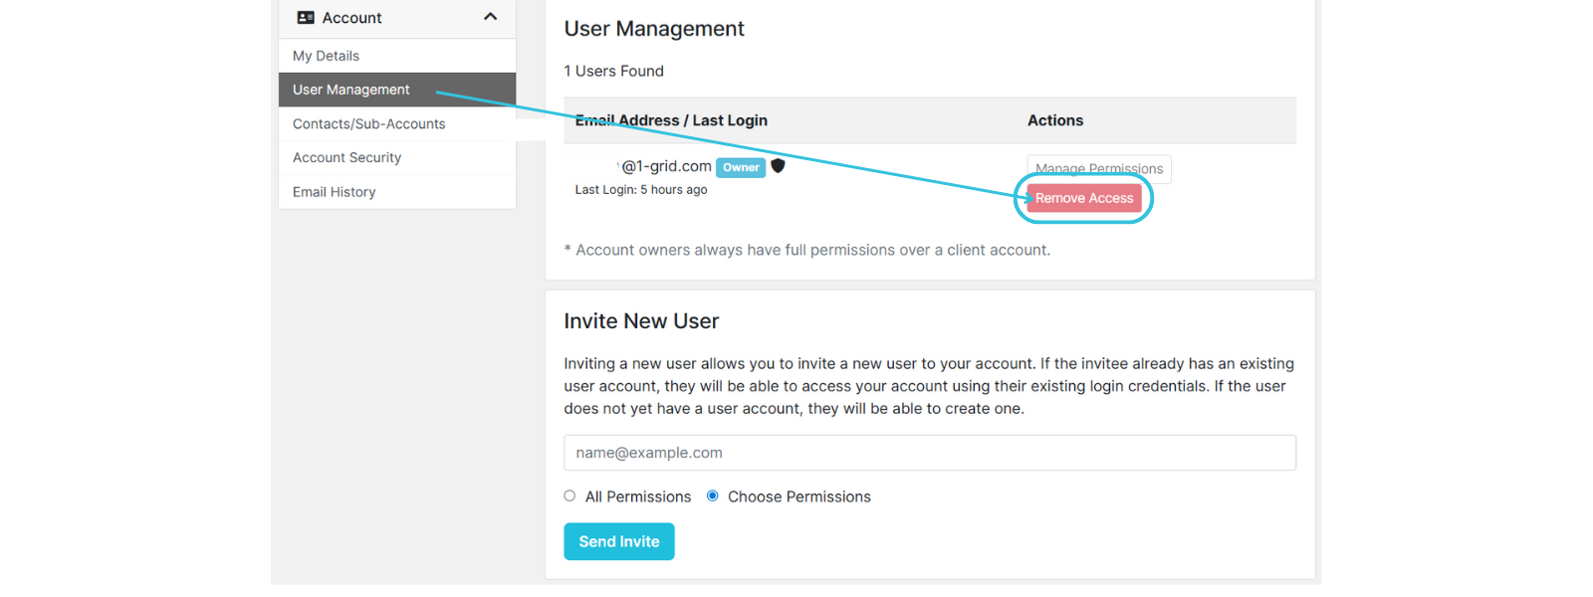Image resolution: width=1593 pixels, height=597 pixels.
Task: Open the Account Security page
Action: click(x=346, y=158)
